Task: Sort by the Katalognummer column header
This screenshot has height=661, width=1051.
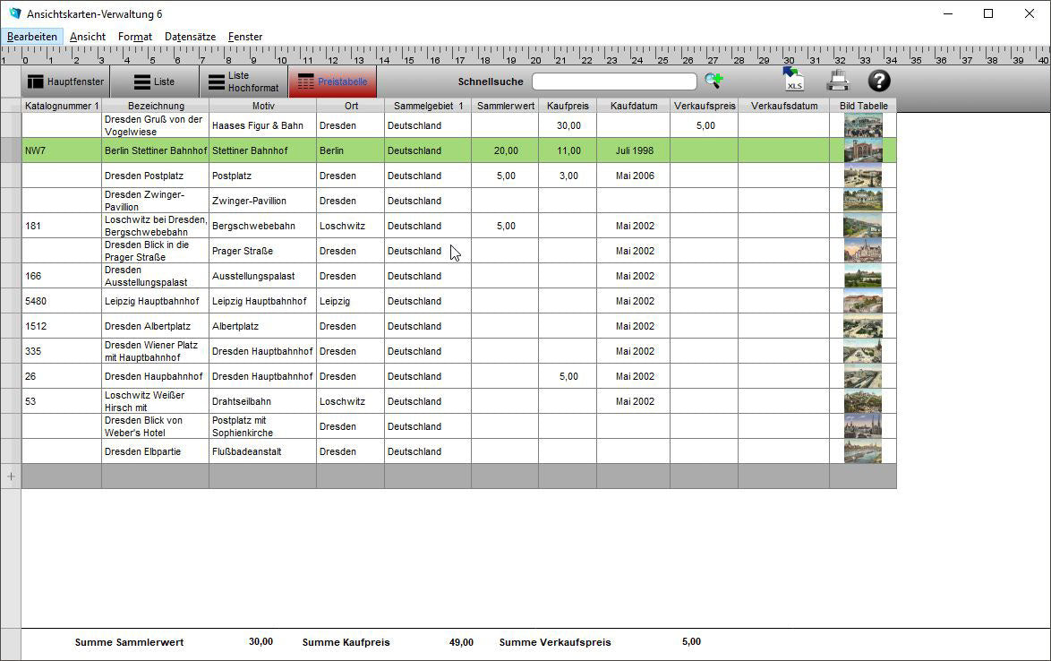Action: click(x=61, y=106)
